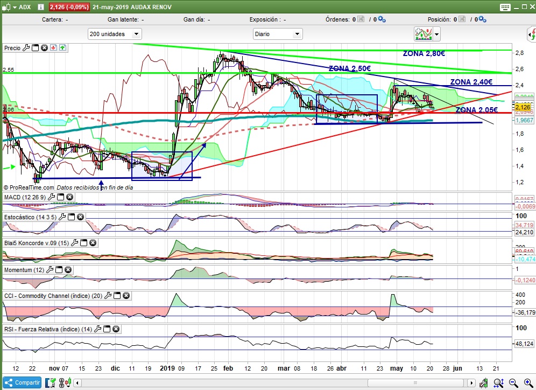The height and width of the screenshot is (390, 536).
Task: Maximize the RSI Fuerza Relativa panel
Action: [x=107, y=329]
